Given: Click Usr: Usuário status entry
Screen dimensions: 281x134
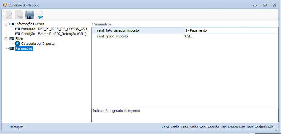Looking at the screenshot, I should click(229, 127).
